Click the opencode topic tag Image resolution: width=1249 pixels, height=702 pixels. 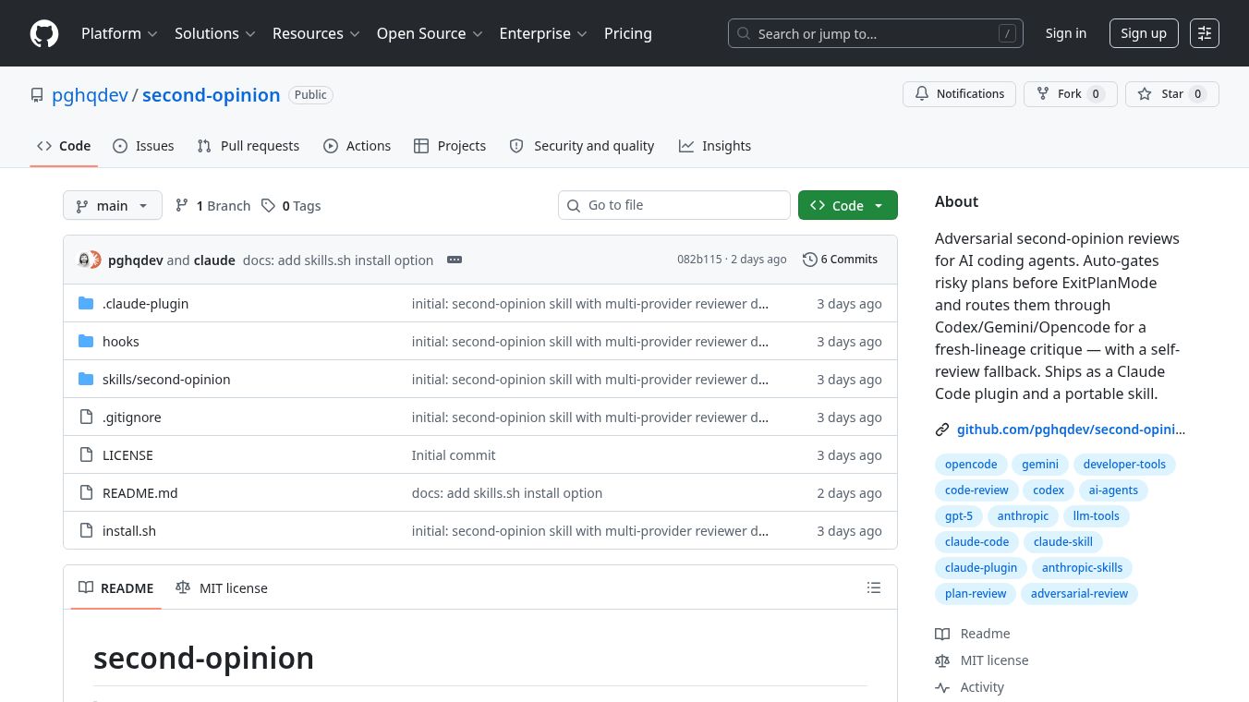tap(971, 465)
